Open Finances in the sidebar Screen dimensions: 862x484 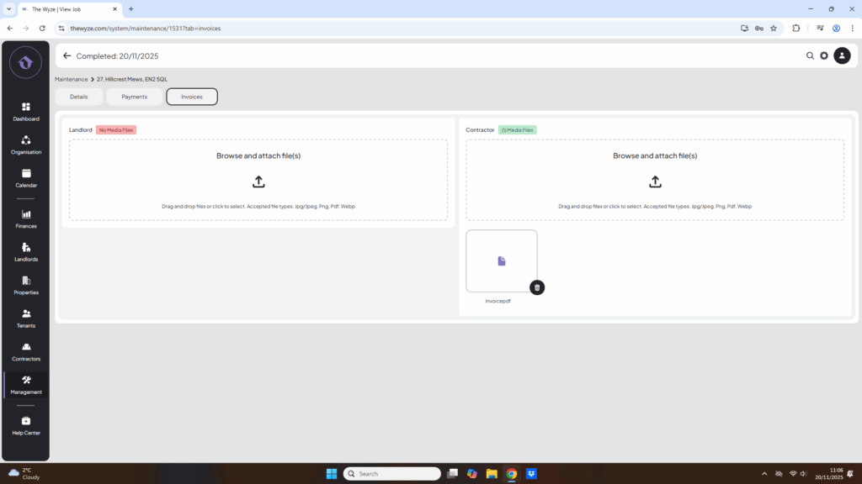(x=26, y=218)
